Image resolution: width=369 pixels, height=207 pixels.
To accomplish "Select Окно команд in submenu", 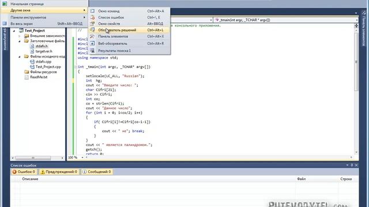I will (x=129, y=11).
